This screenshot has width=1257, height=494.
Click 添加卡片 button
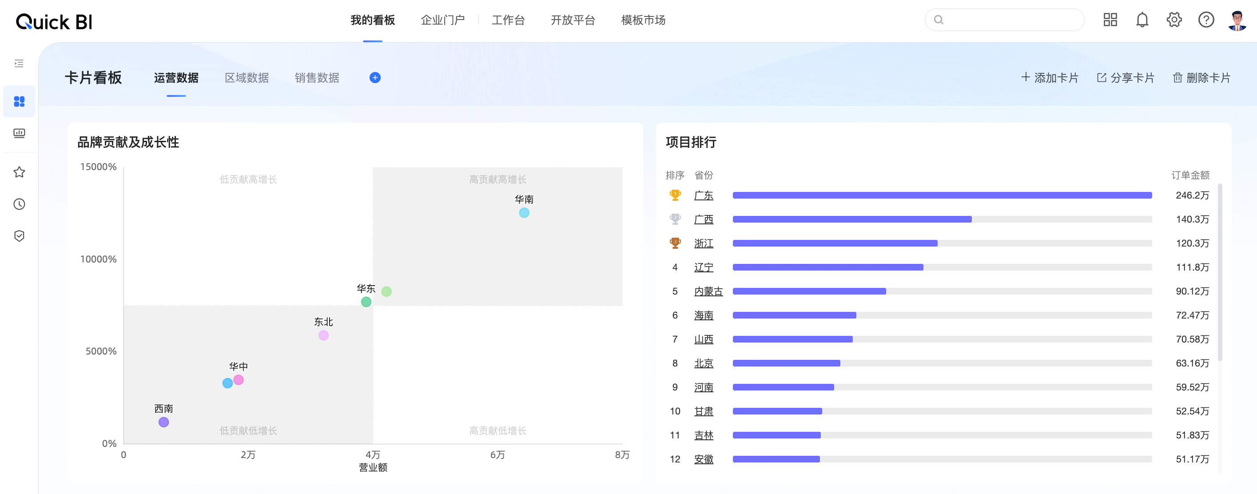[x=1050, y=78]
